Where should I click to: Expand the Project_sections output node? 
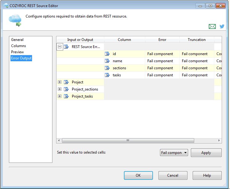pos(60,89)
